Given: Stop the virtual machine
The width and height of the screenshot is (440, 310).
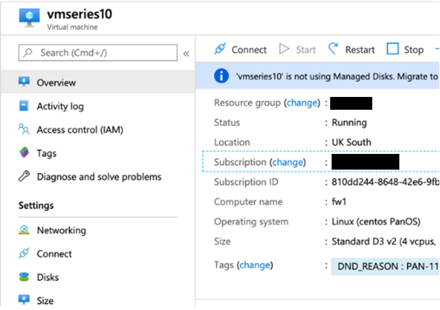Looking at the screenshot, I should coord(405,49).
